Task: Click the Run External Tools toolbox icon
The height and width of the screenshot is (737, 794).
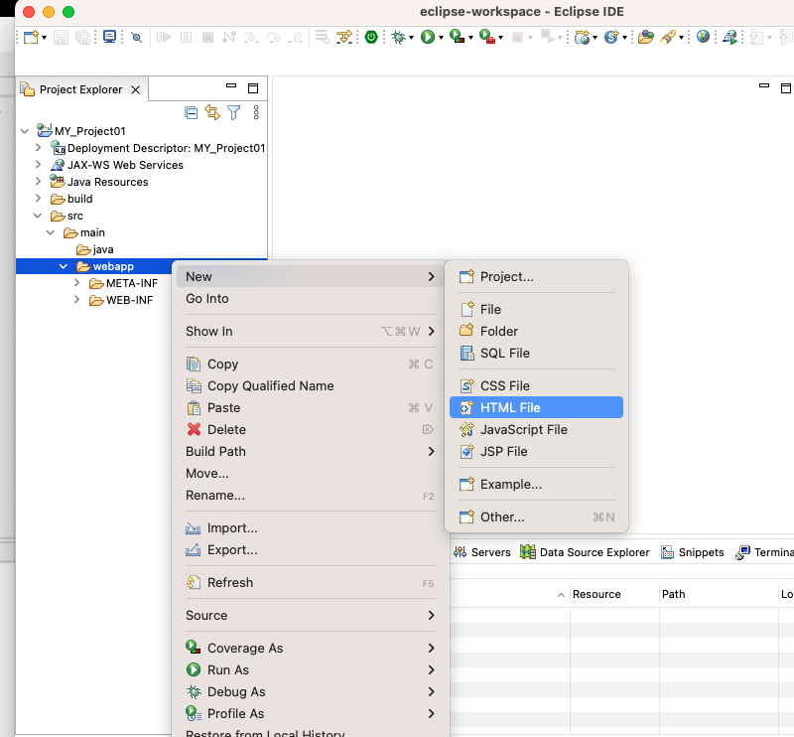Action: [x=486, y=37]
